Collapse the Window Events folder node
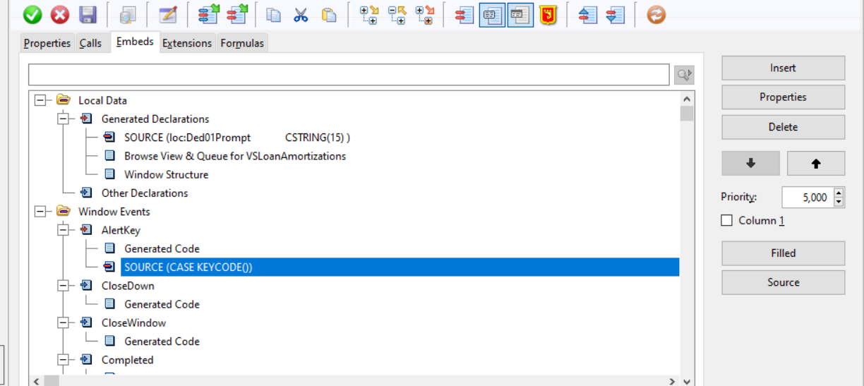The width and height of the screenshot is (864, 386). coord(40,211)
